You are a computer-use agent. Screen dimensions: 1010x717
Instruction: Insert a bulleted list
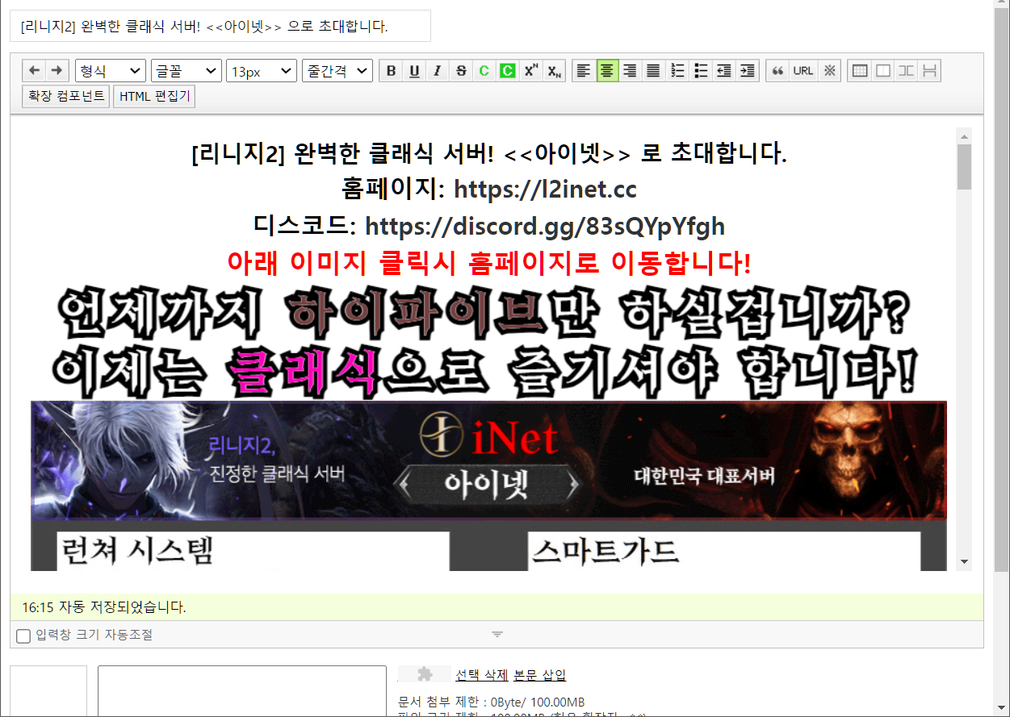pyautogui.click(x=701, y=71)
